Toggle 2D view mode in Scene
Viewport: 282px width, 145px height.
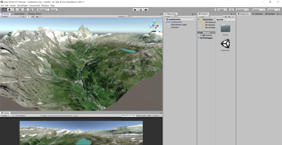(x=23, y=16)
